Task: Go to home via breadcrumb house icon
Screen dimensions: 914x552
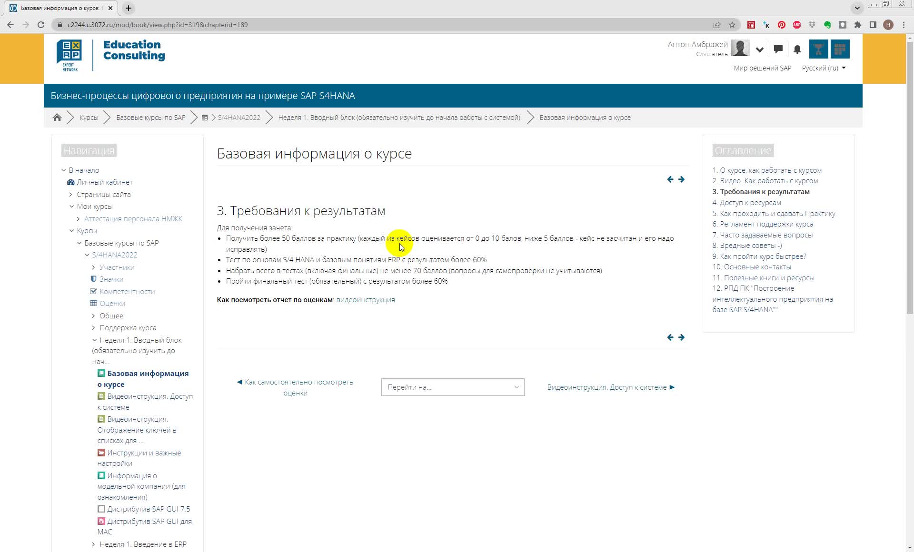Action: 57,118
